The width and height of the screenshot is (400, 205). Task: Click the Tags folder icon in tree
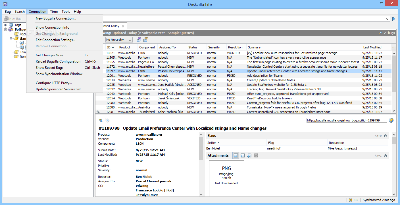11,25
